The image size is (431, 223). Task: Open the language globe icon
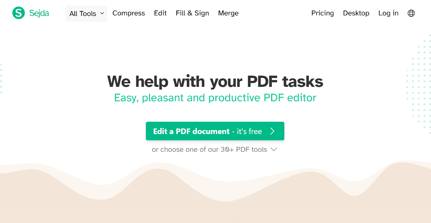tap(411, 13)
